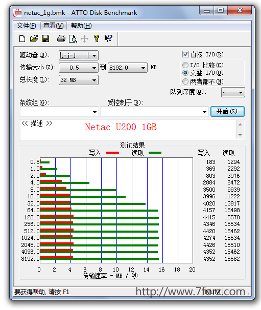Screen dimensions: 261x310
Task: Click ATTO app icon in title bar
Action: click(x=17, y=13)
